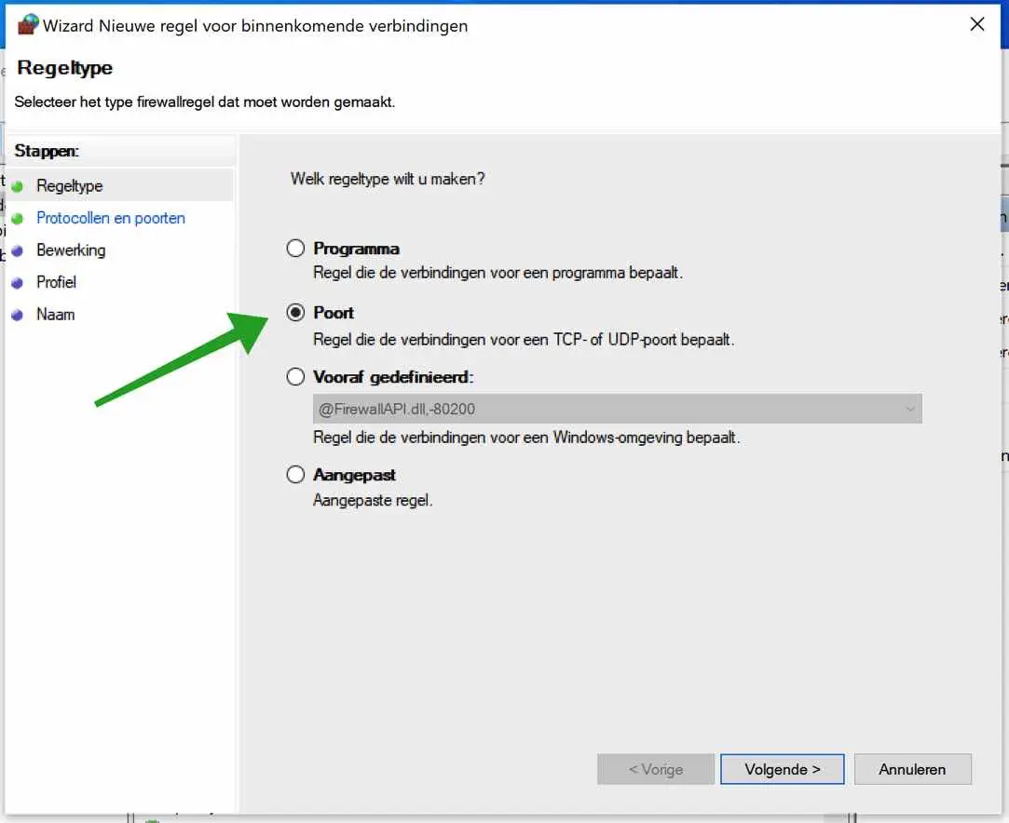
Task: Click the 'Aangepaste regel.' description
Action: coord(373,500)
